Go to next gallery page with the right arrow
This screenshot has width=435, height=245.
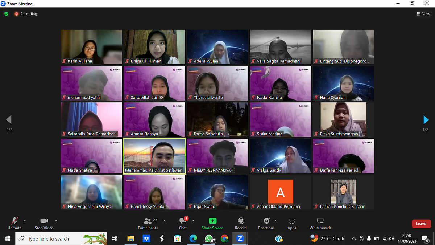pos(426,120)
